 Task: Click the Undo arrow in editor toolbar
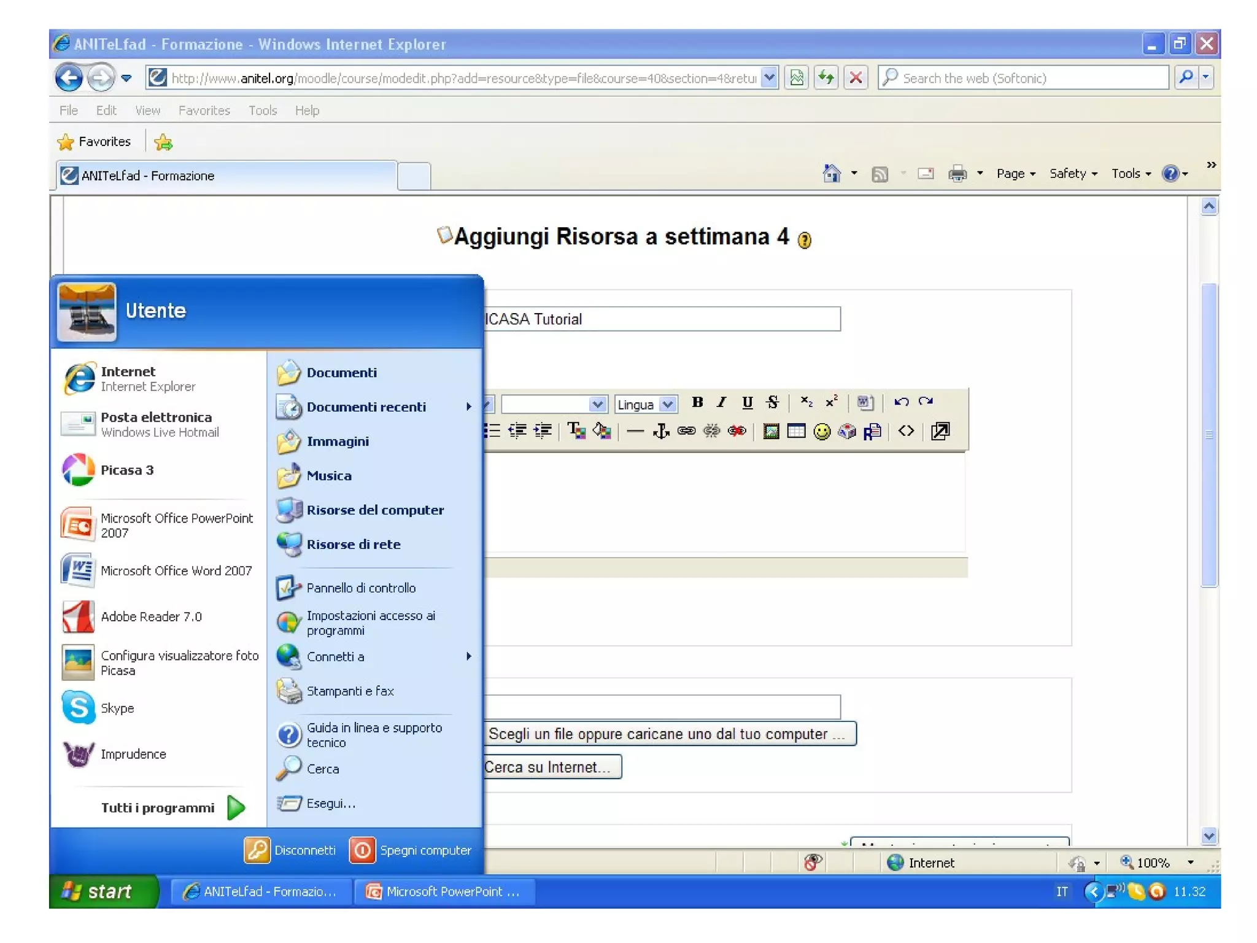pos(901,402)
